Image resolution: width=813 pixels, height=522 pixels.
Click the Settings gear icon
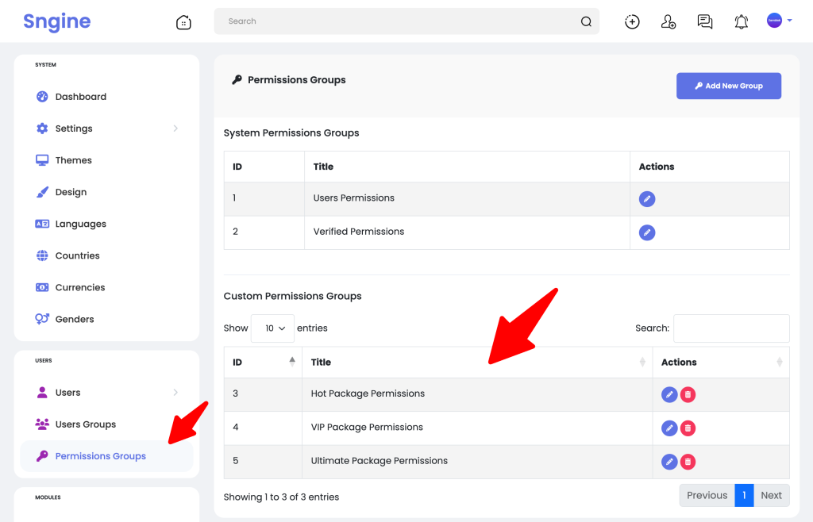tap(42, 129)
